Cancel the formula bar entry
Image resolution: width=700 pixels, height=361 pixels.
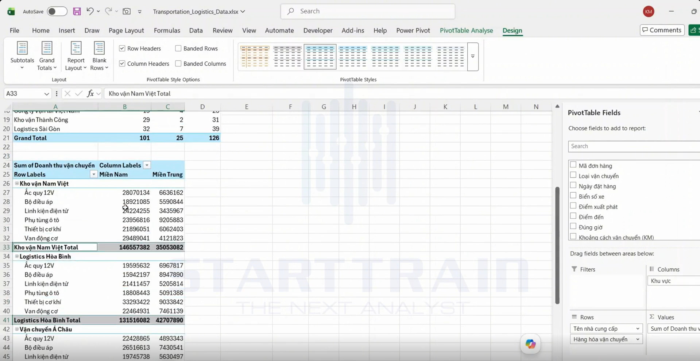67,93
